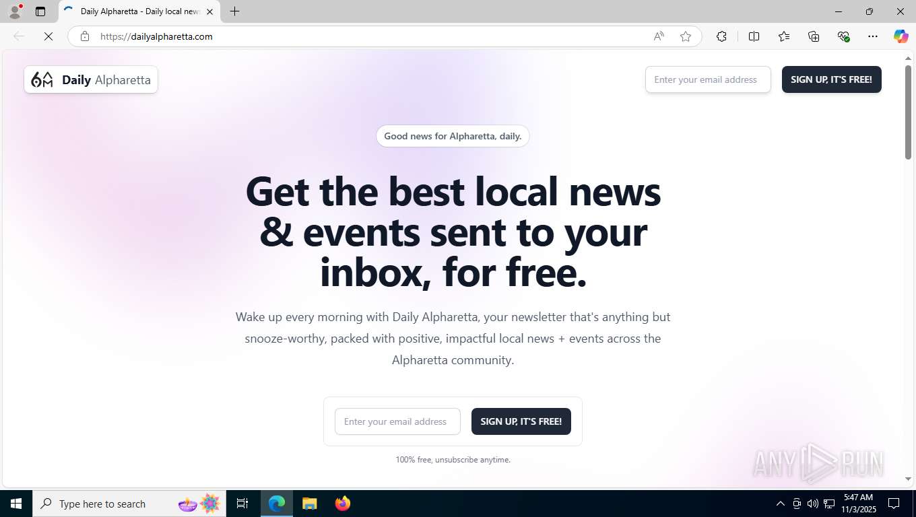This screenshot has height=517, width=916.
Task: Select the Daily Alpharetta tab
Action: click(139, 11)
